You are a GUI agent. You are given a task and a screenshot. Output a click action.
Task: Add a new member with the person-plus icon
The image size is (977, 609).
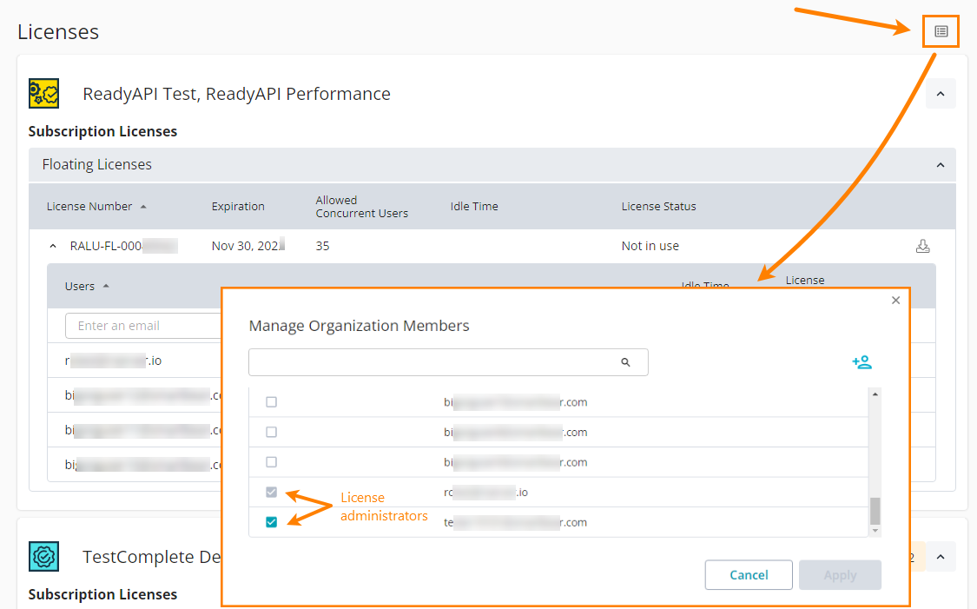[862, 361]
